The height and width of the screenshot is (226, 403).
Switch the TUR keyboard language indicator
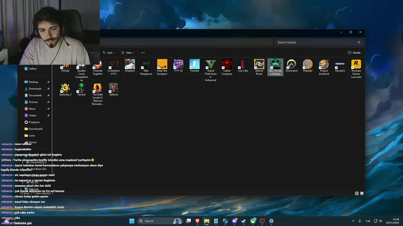[368, 221]
